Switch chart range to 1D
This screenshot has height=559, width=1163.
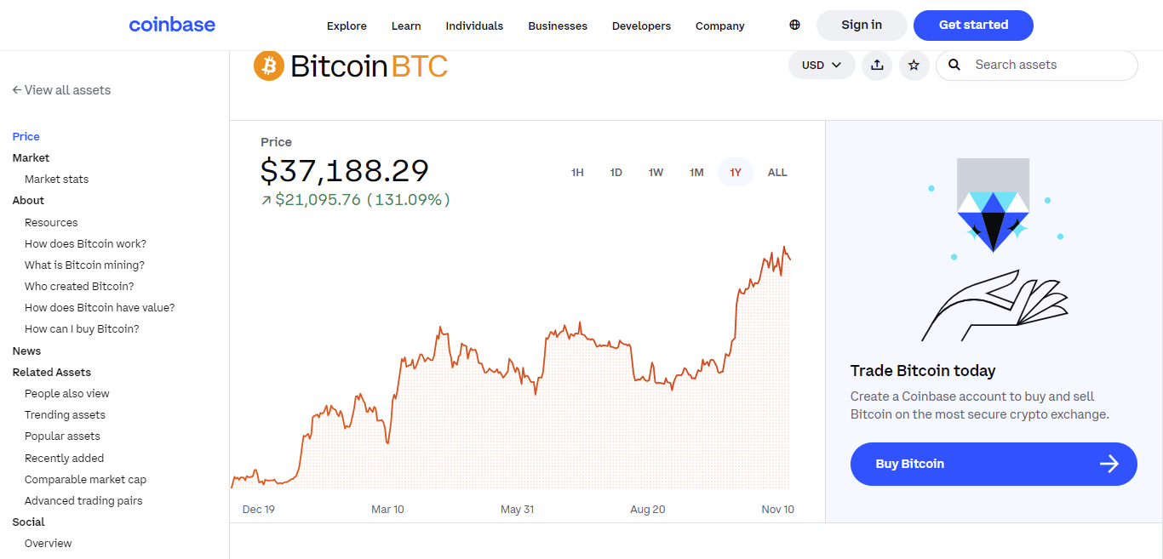coord(616,171)
